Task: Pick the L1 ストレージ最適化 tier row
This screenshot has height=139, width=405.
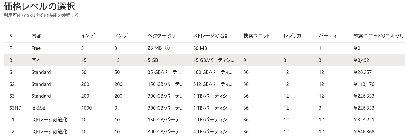Action: click(204, 120)
